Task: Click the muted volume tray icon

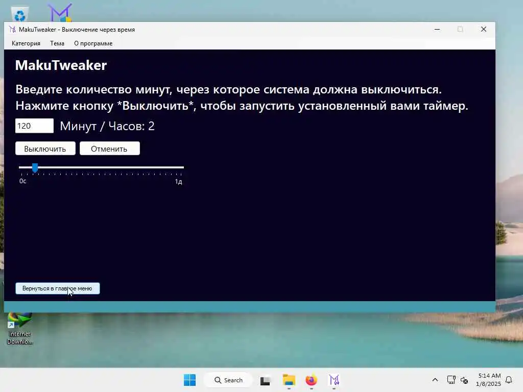Action: (x=464, y=380)
